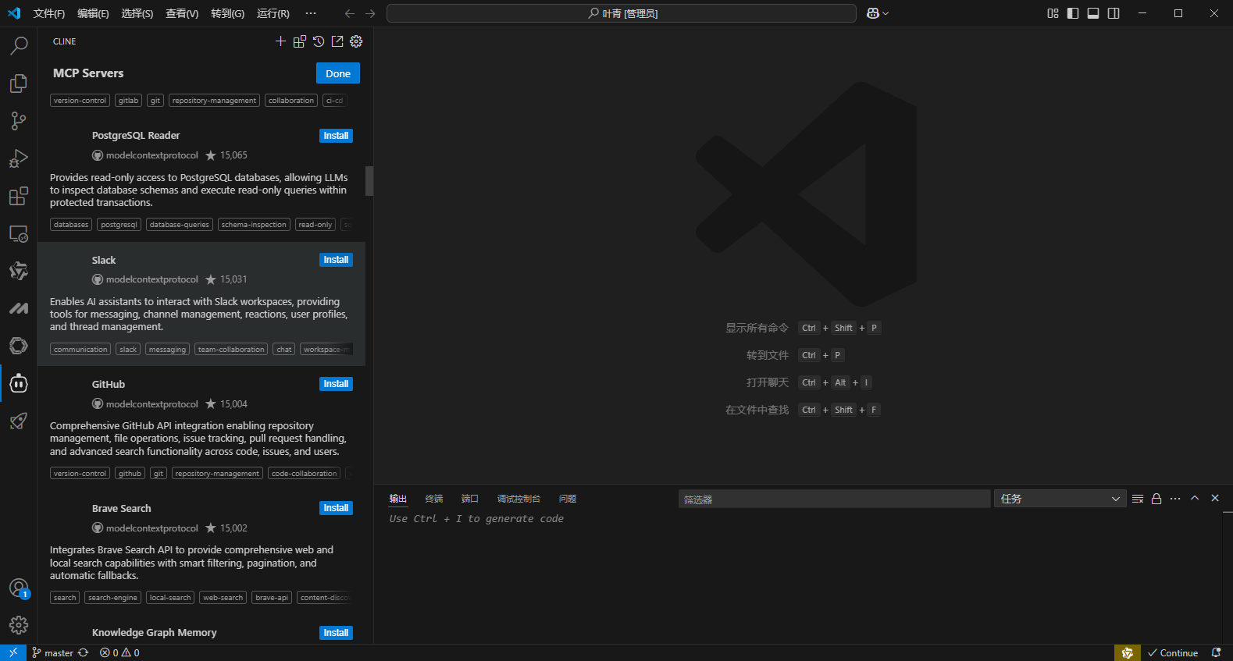The image size is (1233, 661).
Task: Maximize panel with chevron up
Action: coord(1195,498)
